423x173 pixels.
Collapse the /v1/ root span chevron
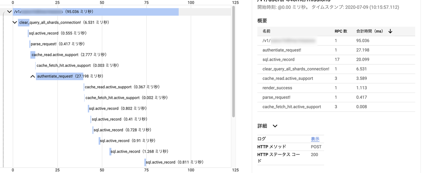tap(10, 12)
